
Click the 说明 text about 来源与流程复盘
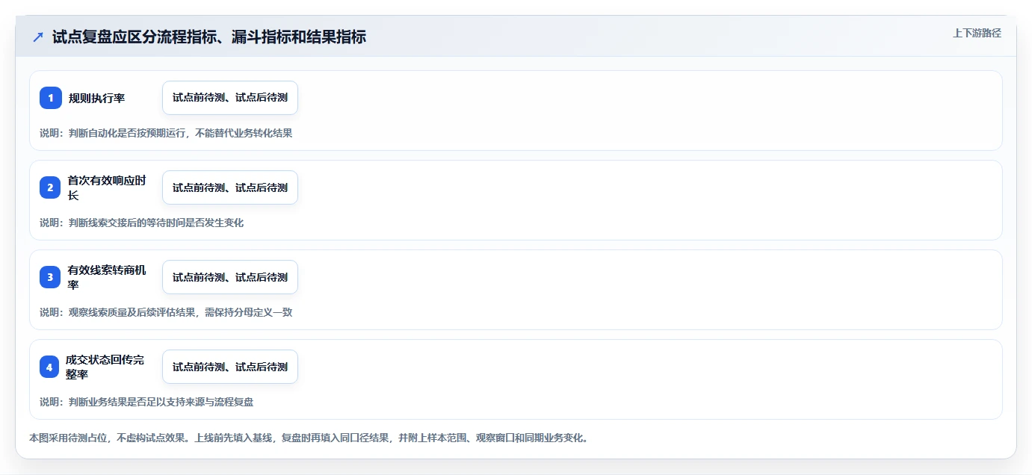(x=146, y=402)
